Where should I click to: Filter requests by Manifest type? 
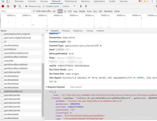point(108,11)
